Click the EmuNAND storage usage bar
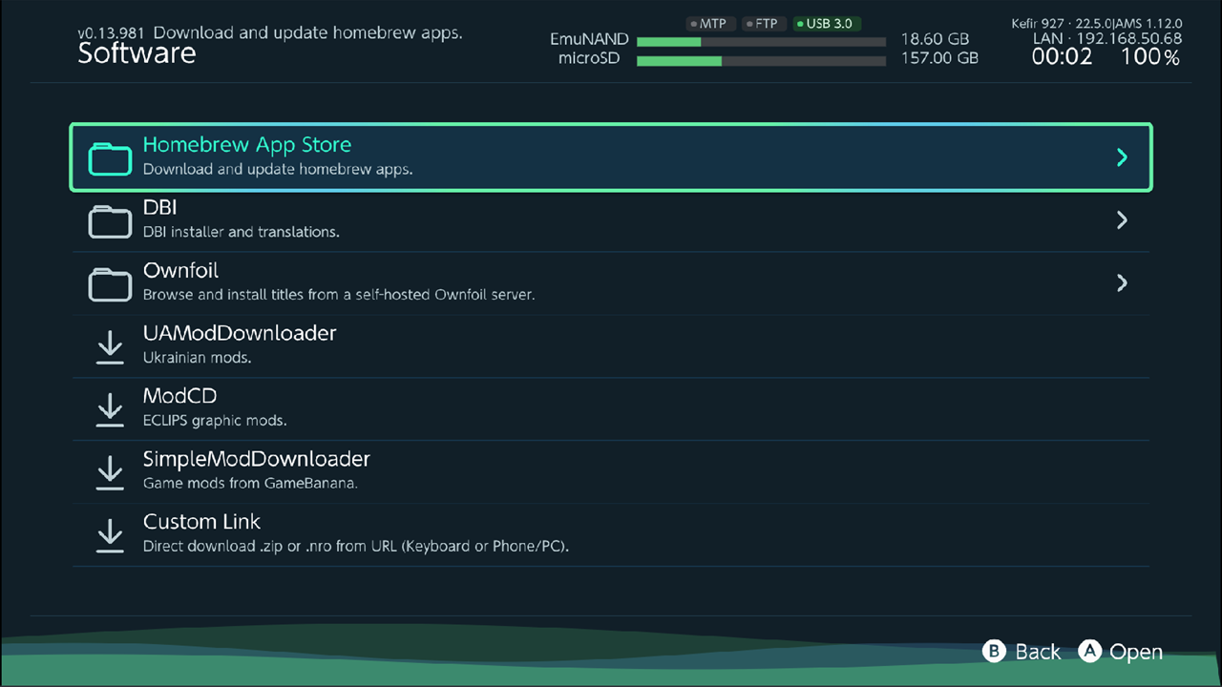Image resolution: width=1222 pixels, height=687 pixels. click(761, 41)
